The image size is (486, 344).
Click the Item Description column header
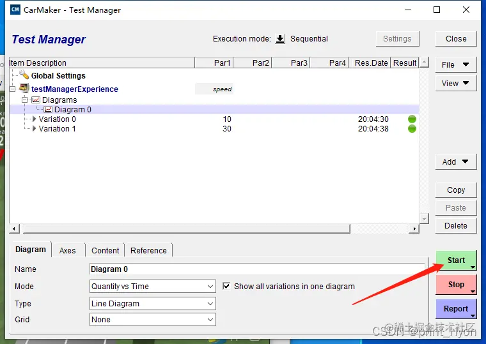click(x=102, y=63)
